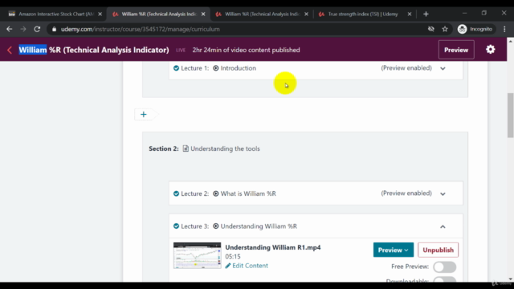Close the True strength index tab
This screenshot has width=514, height=289.
(x=410, y=14)
